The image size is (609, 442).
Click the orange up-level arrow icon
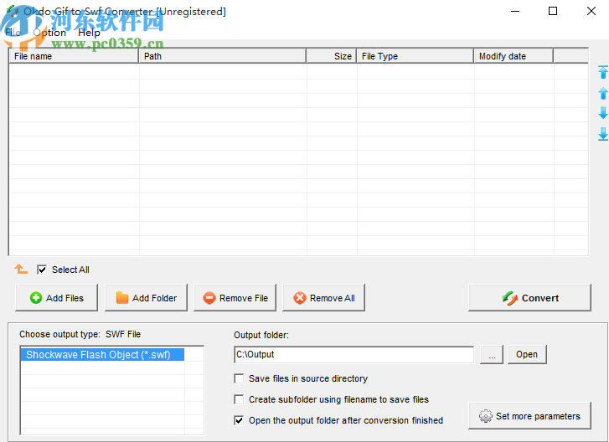[x=21, y=269]
